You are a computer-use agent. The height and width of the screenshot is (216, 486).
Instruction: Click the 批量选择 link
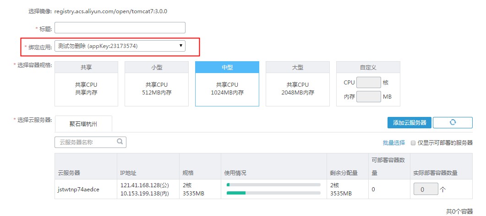[394, 143]
